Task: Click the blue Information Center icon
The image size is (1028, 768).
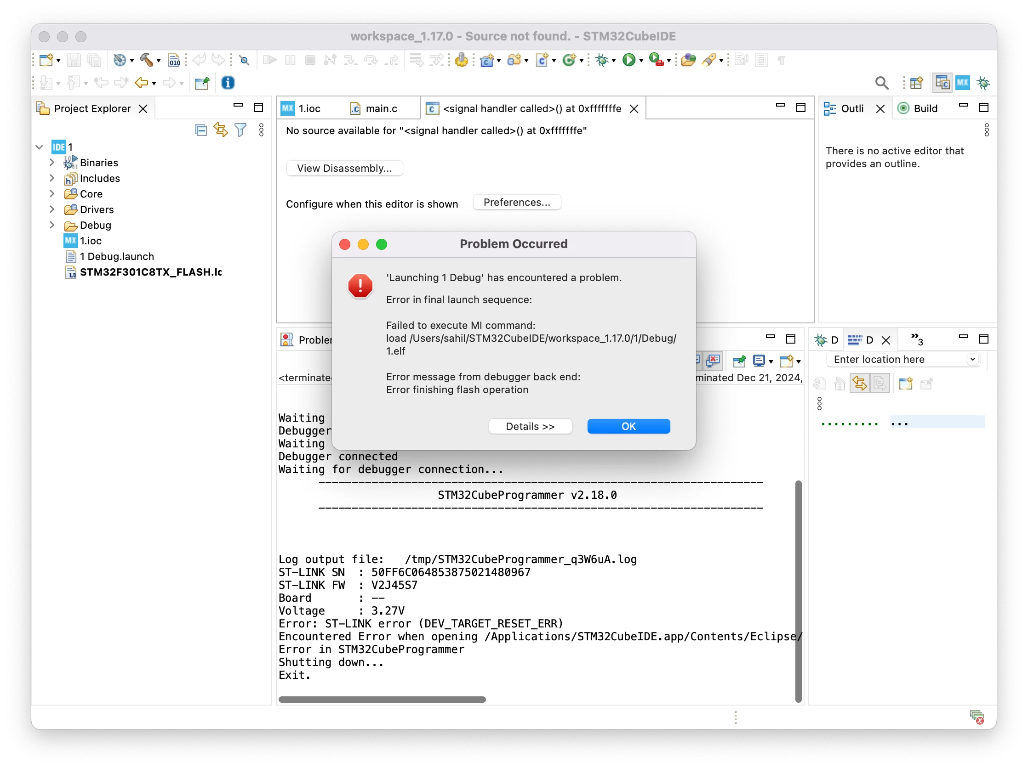Action: [x=228, y=83]
